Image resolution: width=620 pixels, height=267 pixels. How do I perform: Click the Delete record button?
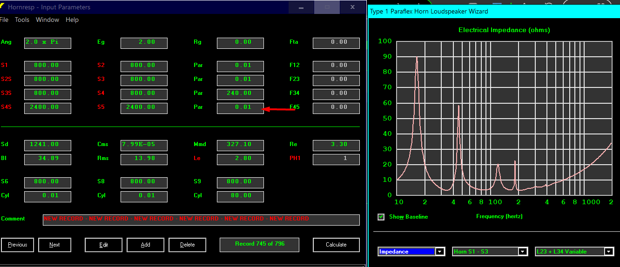coord(187,245)
